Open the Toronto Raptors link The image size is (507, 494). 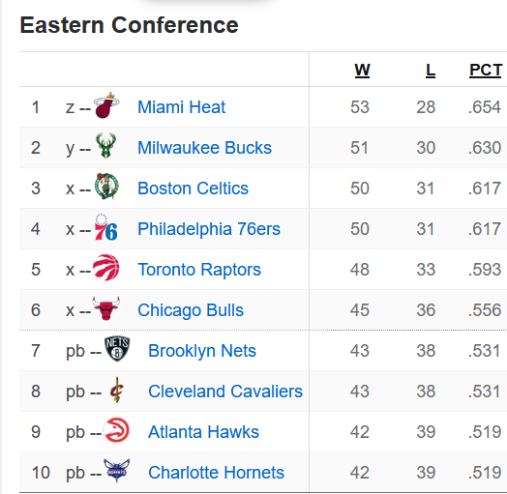click(199, 270)
